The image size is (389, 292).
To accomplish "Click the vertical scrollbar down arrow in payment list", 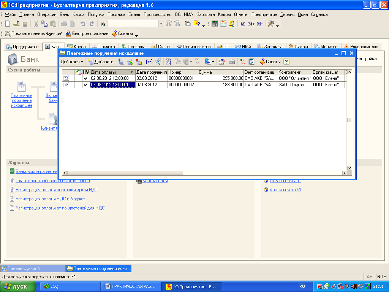I will (349, 168).
